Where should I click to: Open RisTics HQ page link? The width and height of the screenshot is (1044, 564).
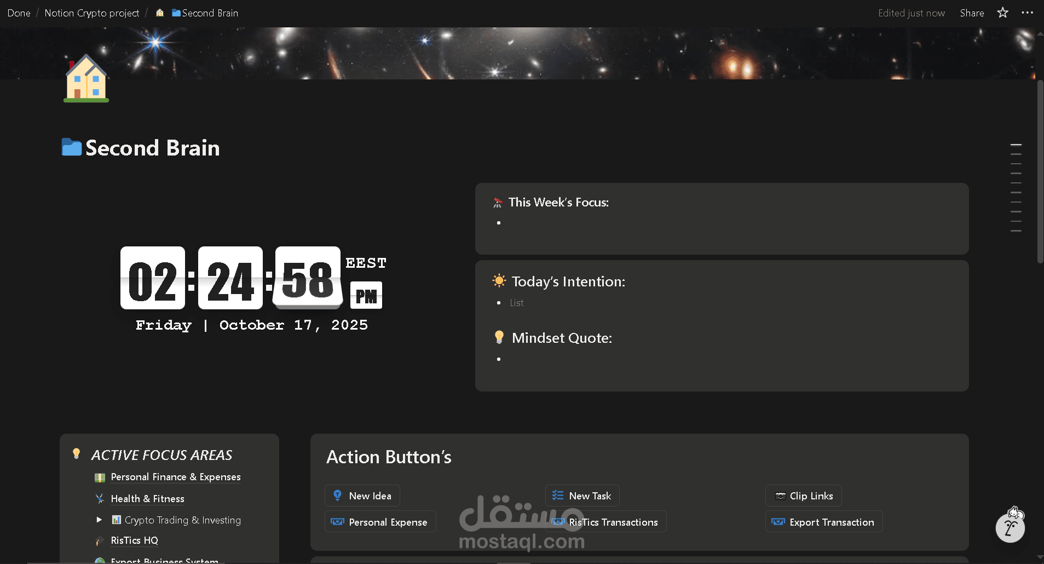(x=135, y=540)
